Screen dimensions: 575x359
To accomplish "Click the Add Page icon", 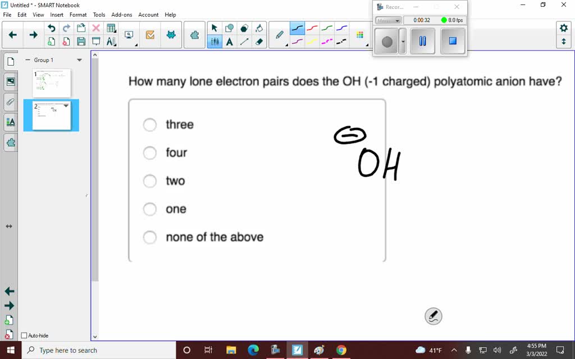I will [52, 41].
